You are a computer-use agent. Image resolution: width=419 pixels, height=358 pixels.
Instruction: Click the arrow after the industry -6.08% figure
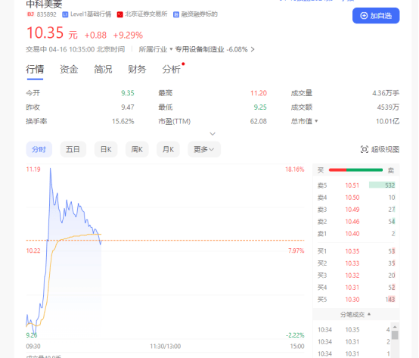[x=253, y=49]
